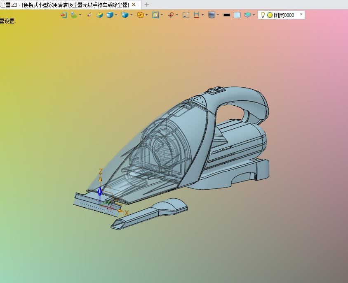Click the red dimension measure icon
Screen dimensions: 348x283
coord(196,15)
